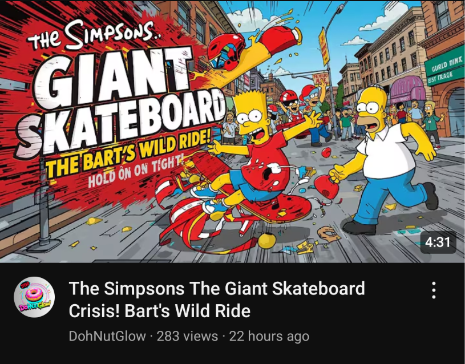Viewport: 465px width, 364px height.
Task: Click The Simpsons logo text in thumbnail
Action: click(95, 38)
